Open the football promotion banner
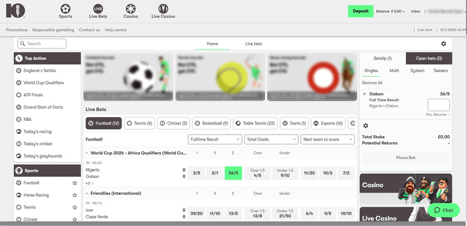The image size is (467, 226). click(x=128, y=77)
